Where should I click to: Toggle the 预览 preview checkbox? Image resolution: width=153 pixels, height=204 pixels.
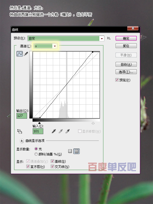(x=117, y=80)
